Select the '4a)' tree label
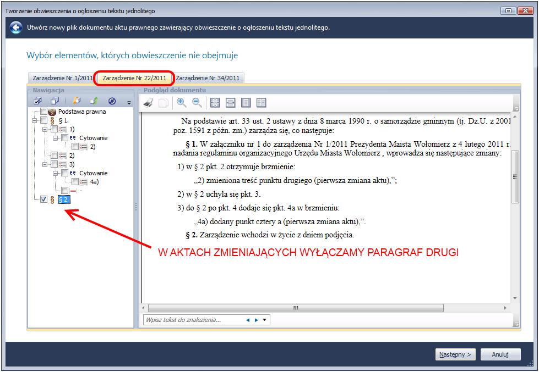539x372 pixels. (x=95, y=182)
